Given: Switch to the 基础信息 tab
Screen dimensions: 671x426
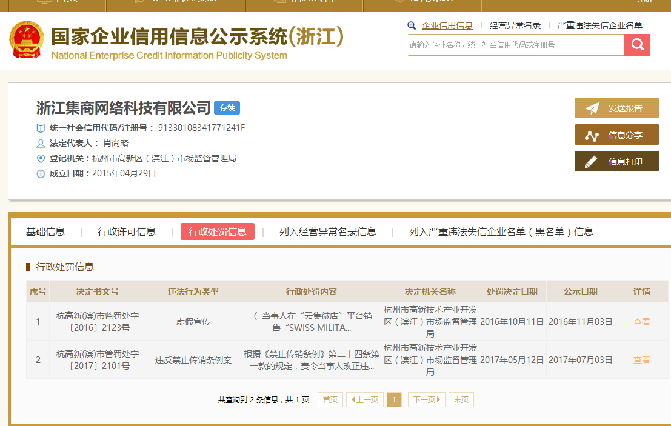Looking at the screenshot, I should 45,231.
